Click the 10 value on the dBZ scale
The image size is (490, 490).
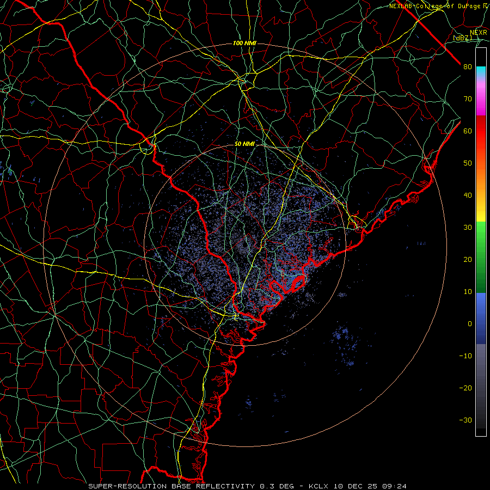(468, 292)
